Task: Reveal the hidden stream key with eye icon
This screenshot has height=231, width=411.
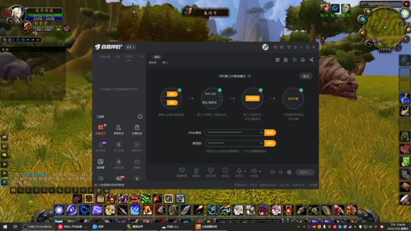Action: point(261,143)
